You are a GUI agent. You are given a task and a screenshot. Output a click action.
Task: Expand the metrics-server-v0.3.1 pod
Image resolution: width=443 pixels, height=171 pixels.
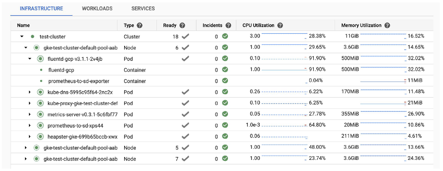coord(30,114)
